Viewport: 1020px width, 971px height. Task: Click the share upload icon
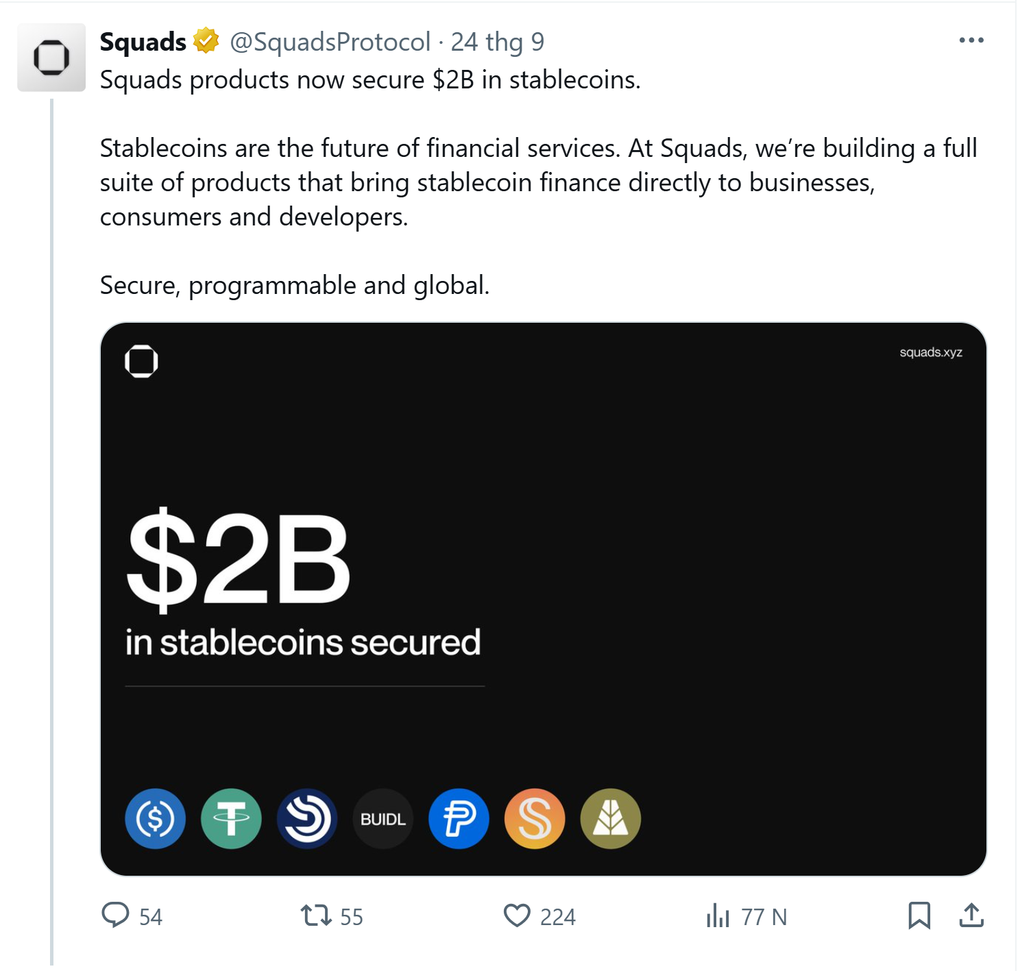point(971,915)
